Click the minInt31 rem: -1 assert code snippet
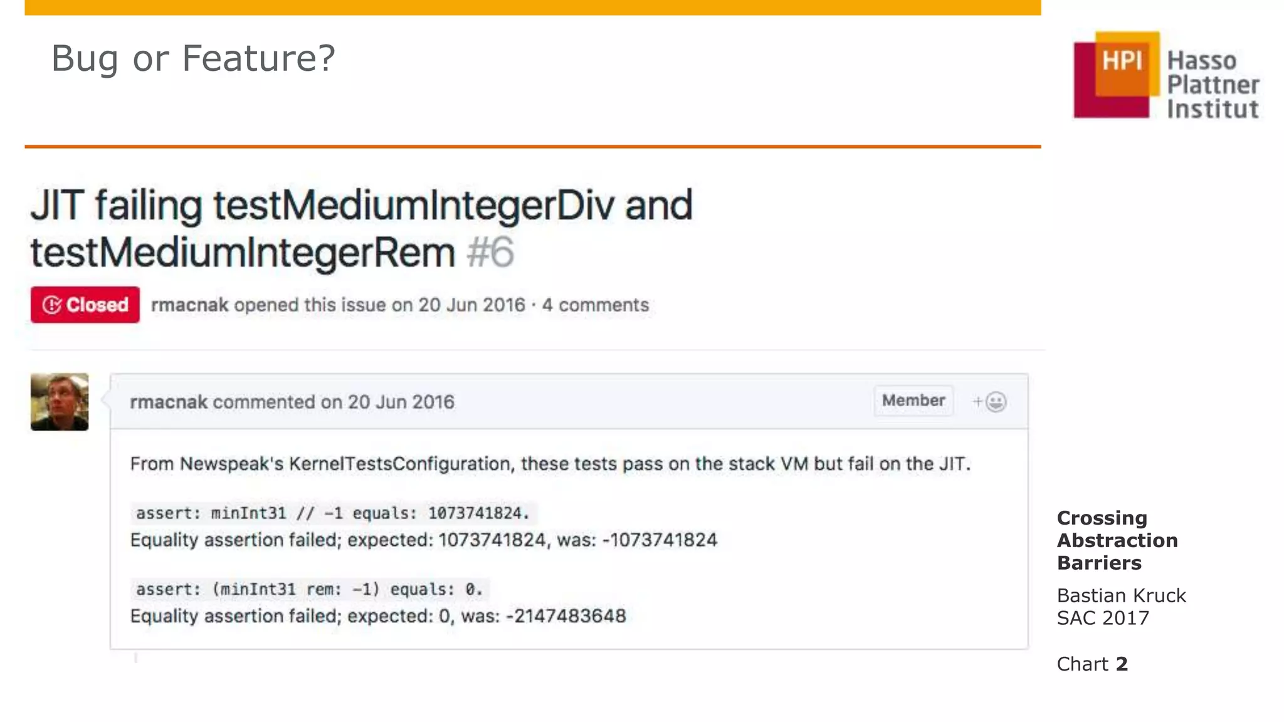Viewport: 1284px width, 722px height. (x=310, y=590)
